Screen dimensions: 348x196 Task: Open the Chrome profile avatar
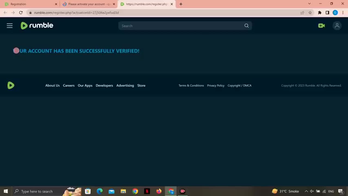335,13
